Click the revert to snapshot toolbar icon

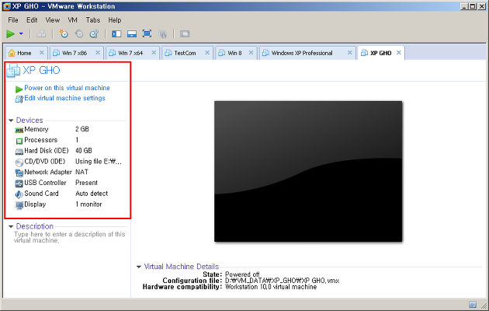pyautogui.click(x=79, y=33)
